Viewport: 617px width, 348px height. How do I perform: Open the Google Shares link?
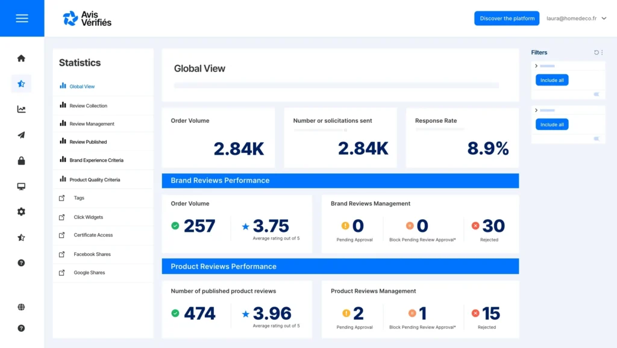point(89,273)
